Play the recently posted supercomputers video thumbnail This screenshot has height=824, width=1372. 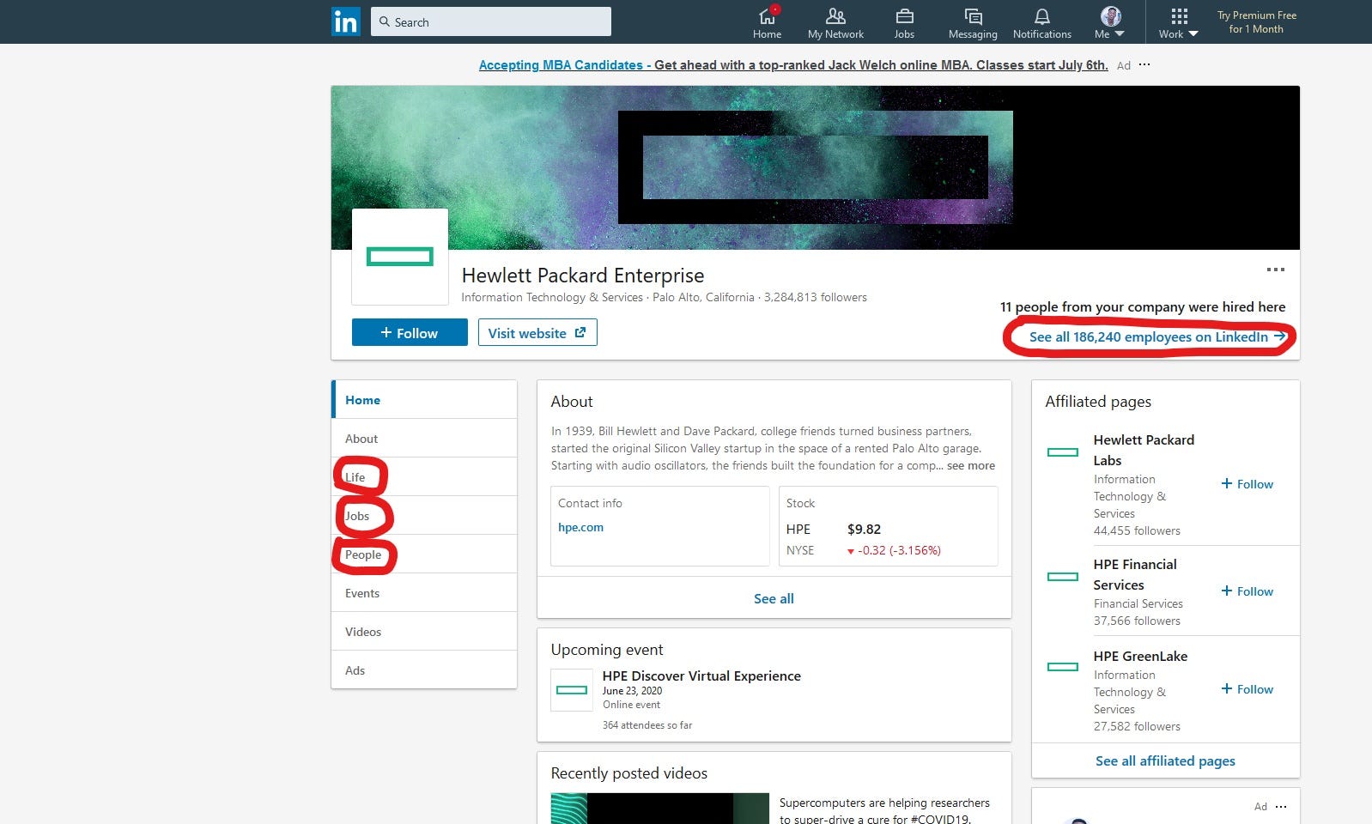659,809
